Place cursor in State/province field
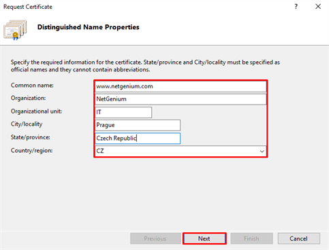The height and width of the screenshot is (250, 329). (x=138, y=139)
